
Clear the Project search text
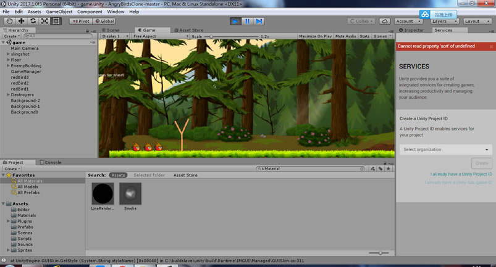pos(362,169)
